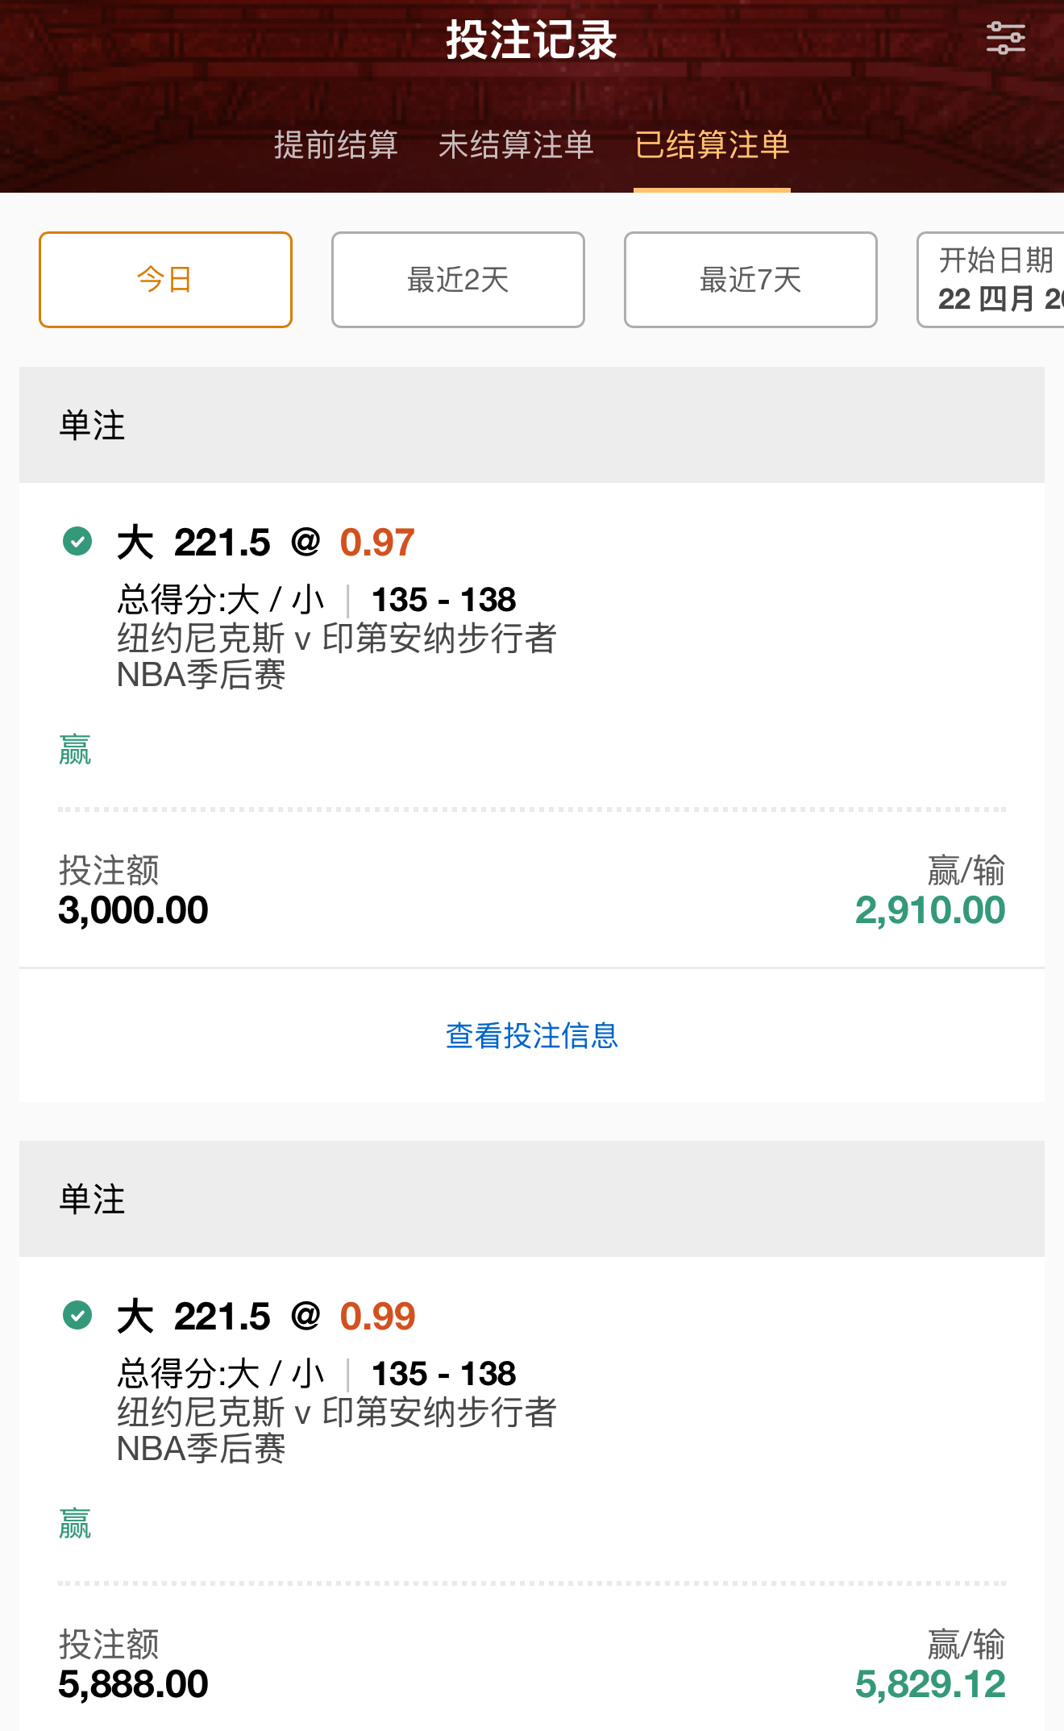Open 查看投注信息 link
The image size is (1064, 1731).
[x=532, y=1035]
